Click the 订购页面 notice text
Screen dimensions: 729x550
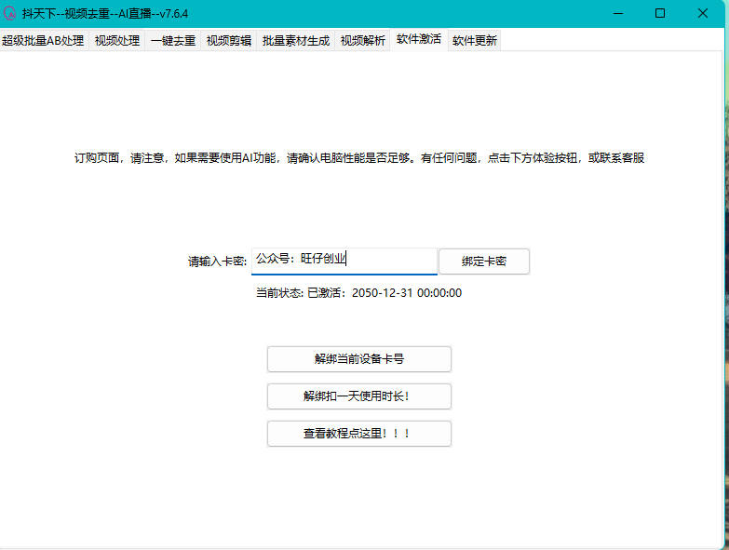(358, 158)
